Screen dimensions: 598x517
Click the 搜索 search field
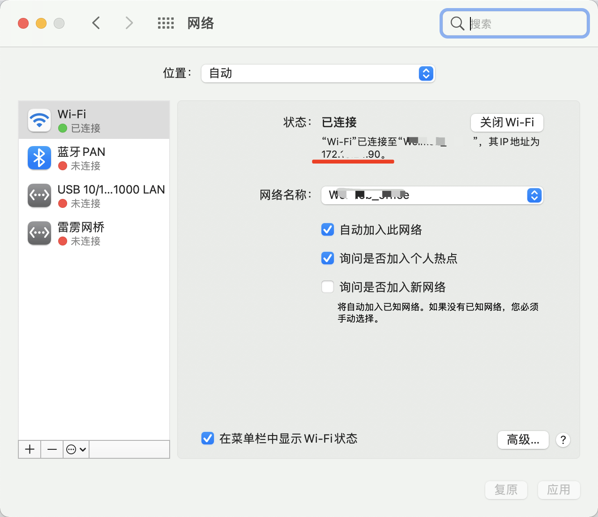pos(514,23)
